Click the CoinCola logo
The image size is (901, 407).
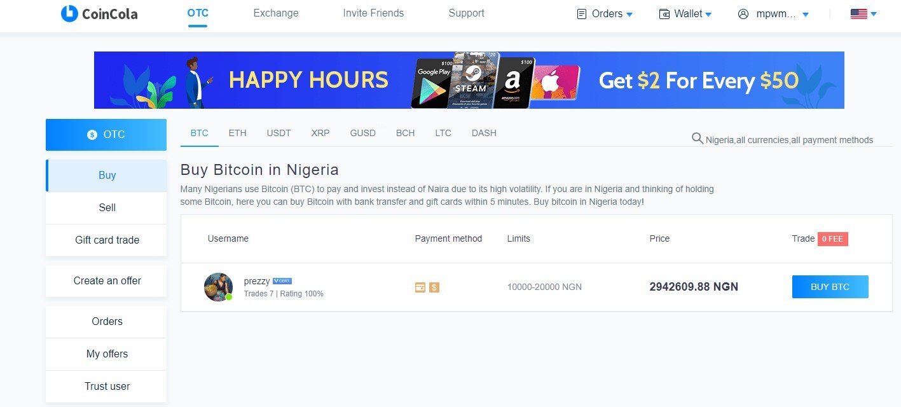coord(99,13)
